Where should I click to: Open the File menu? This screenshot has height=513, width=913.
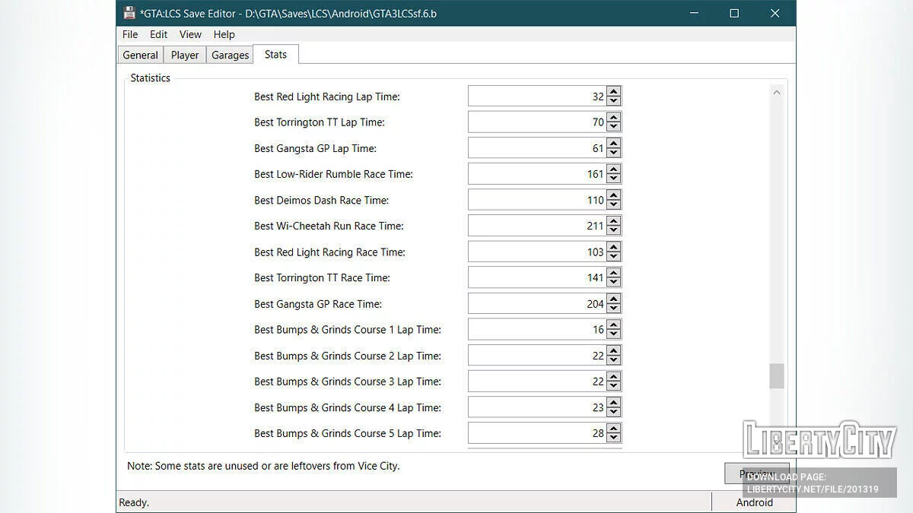pos(129,34)
